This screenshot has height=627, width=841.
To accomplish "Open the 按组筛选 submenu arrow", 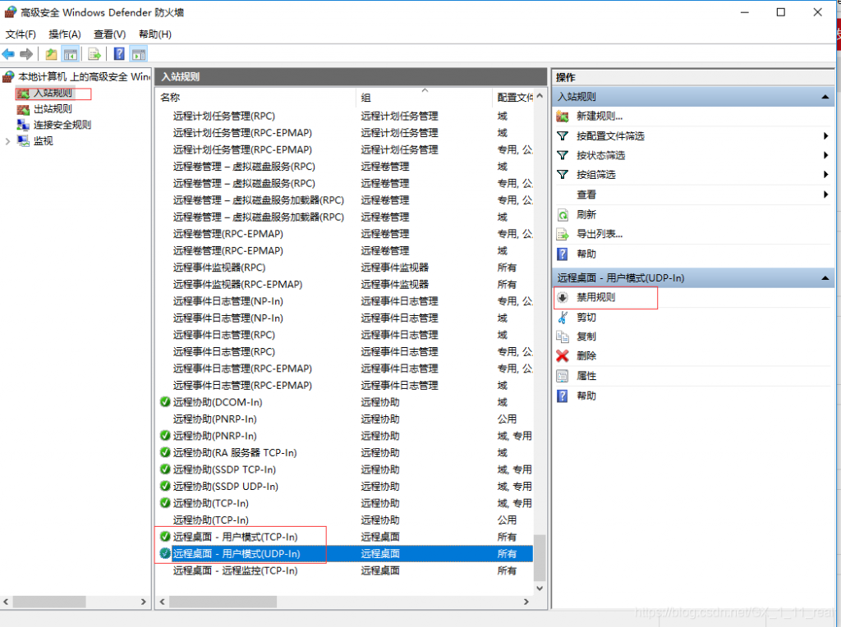I will (826, 175).
